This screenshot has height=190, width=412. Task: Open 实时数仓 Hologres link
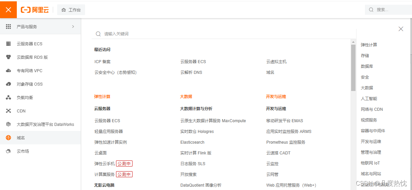pyautogui.click(x=197, y=132)
